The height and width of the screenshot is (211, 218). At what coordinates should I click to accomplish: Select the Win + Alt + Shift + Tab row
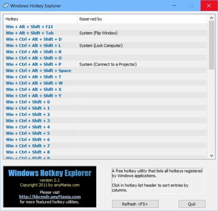105,33
